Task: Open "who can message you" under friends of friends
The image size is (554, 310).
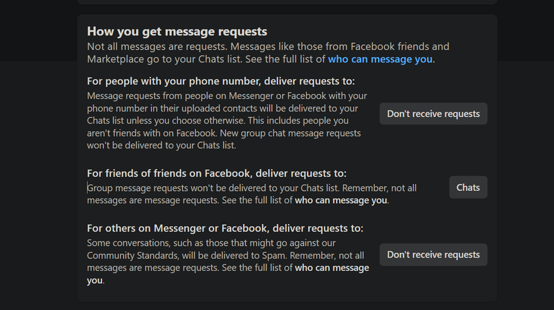Action: coord(341,200)
